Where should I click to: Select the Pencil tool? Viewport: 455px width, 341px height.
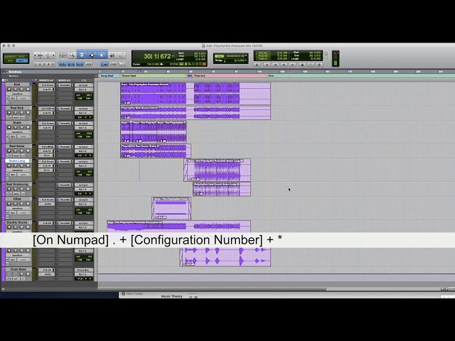click(x=122, y=55)
